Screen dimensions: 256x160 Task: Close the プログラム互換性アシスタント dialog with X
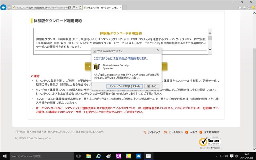click(158, 50)
